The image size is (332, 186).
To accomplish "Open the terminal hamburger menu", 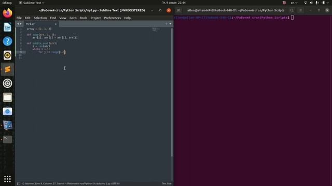I will 301,10.
